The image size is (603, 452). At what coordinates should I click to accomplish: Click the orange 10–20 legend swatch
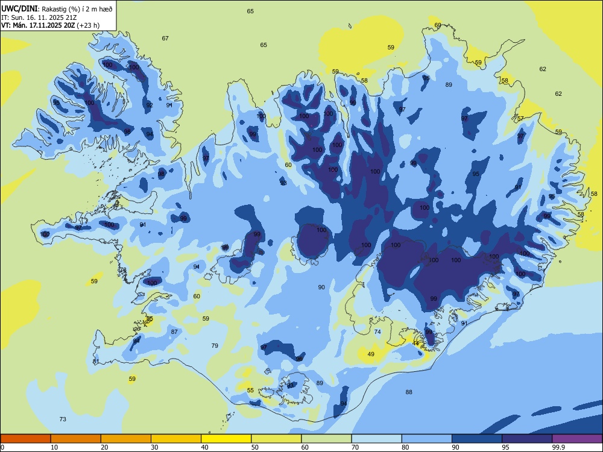click(76, 439)
